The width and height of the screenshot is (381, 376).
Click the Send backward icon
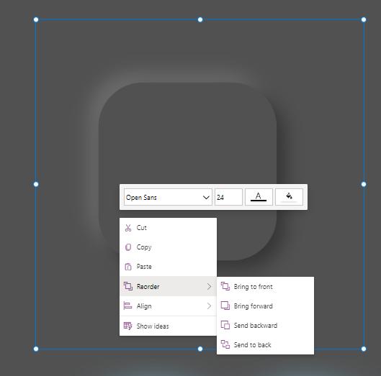coord(225,325)
